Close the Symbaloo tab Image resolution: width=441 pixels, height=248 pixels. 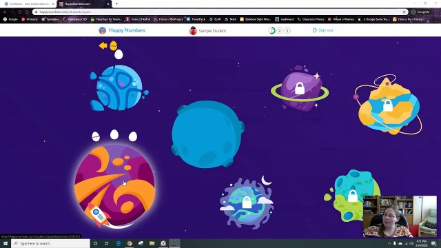click(53, 4)
